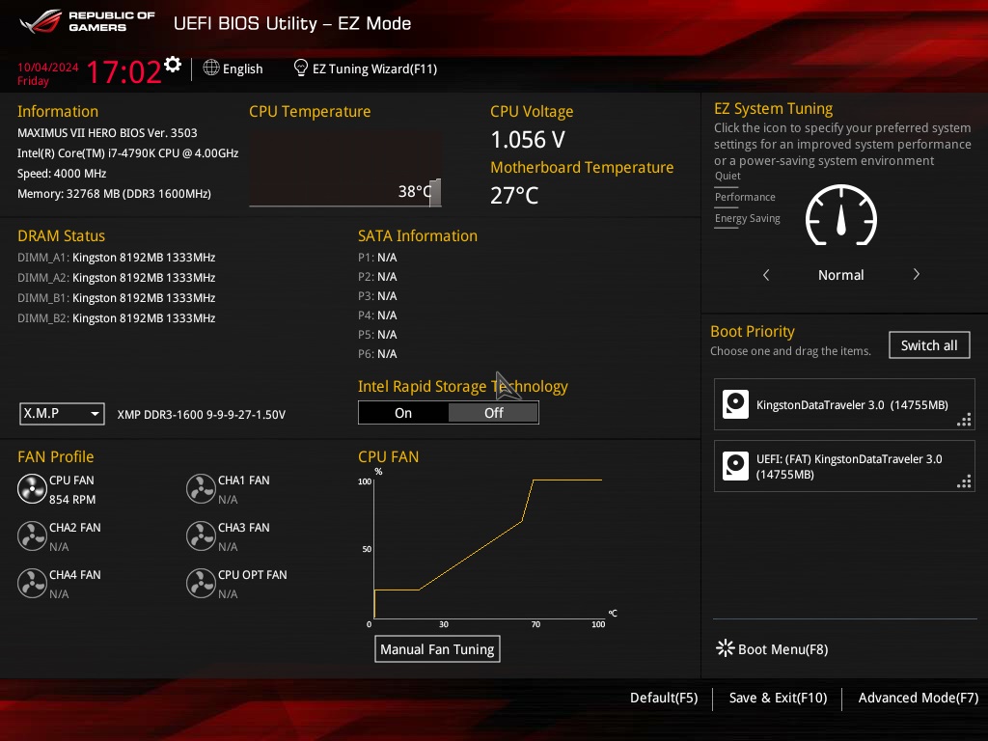
Task: Click the DIMM_A1 Kingston 8192MB entry
Action: pos(117,257)
